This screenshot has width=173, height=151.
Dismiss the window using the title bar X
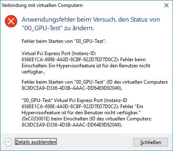(166, 5)
